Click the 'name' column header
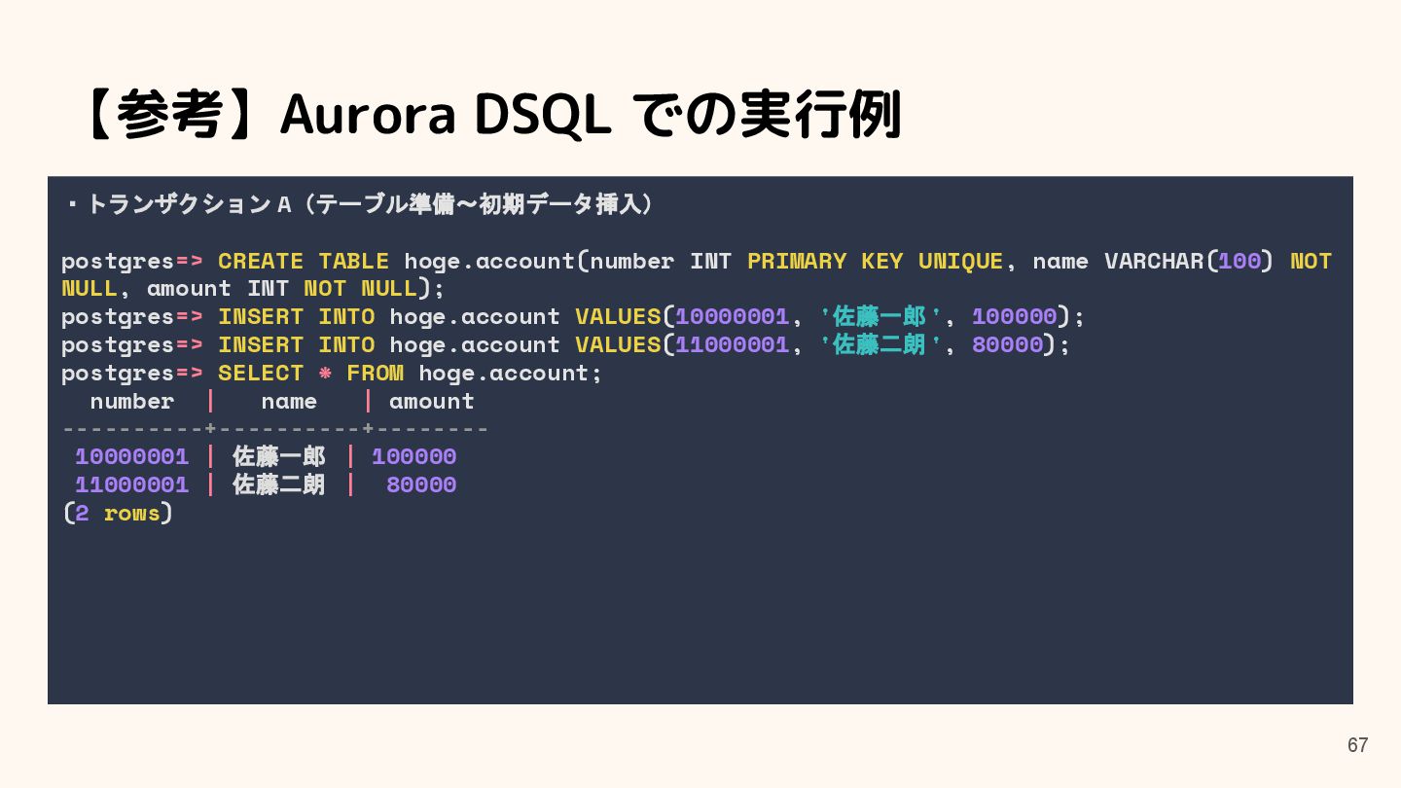 289,401
